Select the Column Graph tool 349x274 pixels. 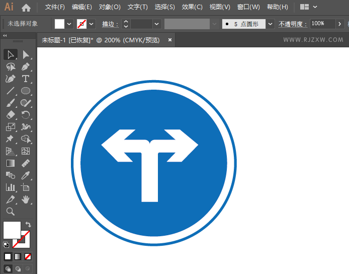click(11, 187)
